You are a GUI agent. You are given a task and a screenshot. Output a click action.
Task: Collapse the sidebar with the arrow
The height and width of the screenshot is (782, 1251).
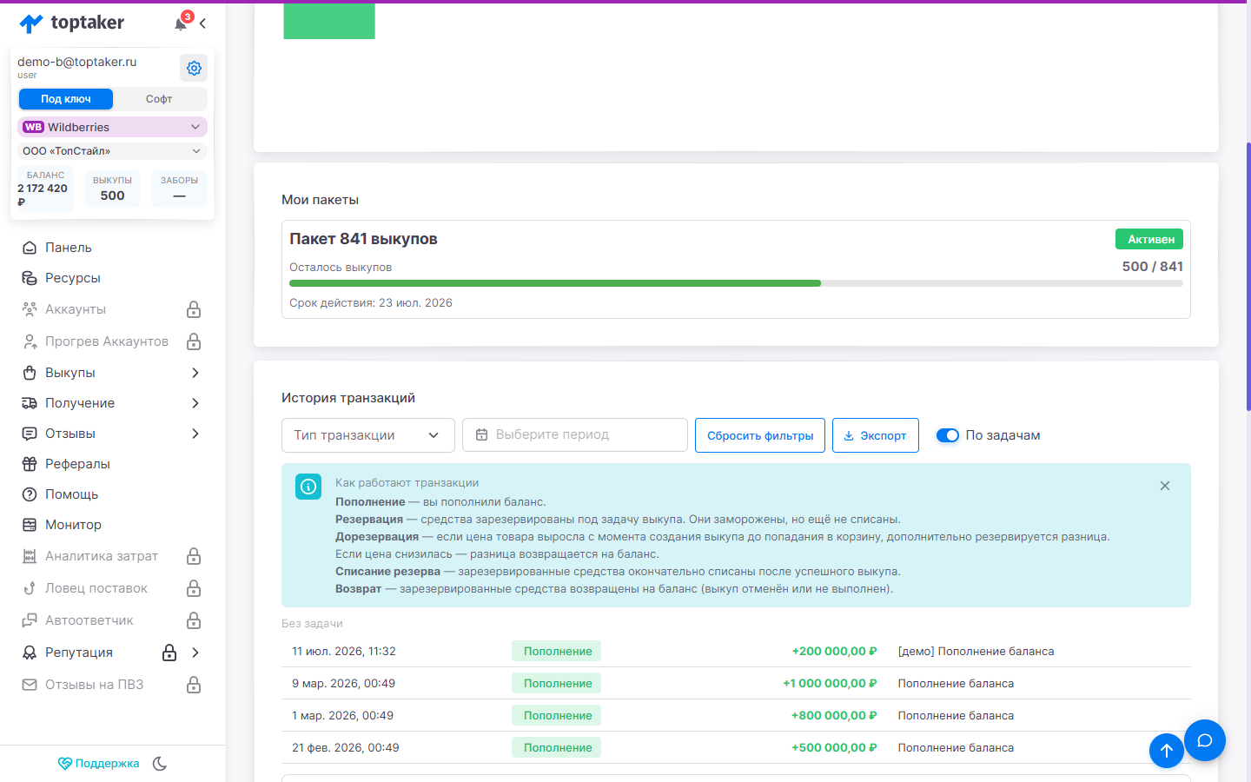click(202, 23)
